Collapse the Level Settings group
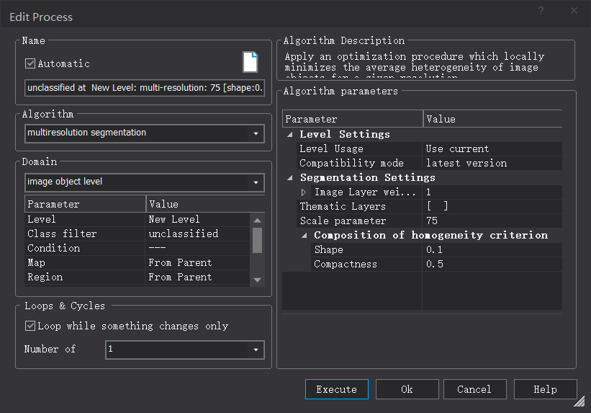The image size is (591, 413). coord(289,134)
